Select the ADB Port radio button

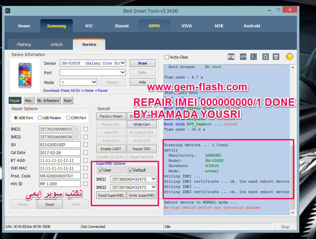pos(16,118)
